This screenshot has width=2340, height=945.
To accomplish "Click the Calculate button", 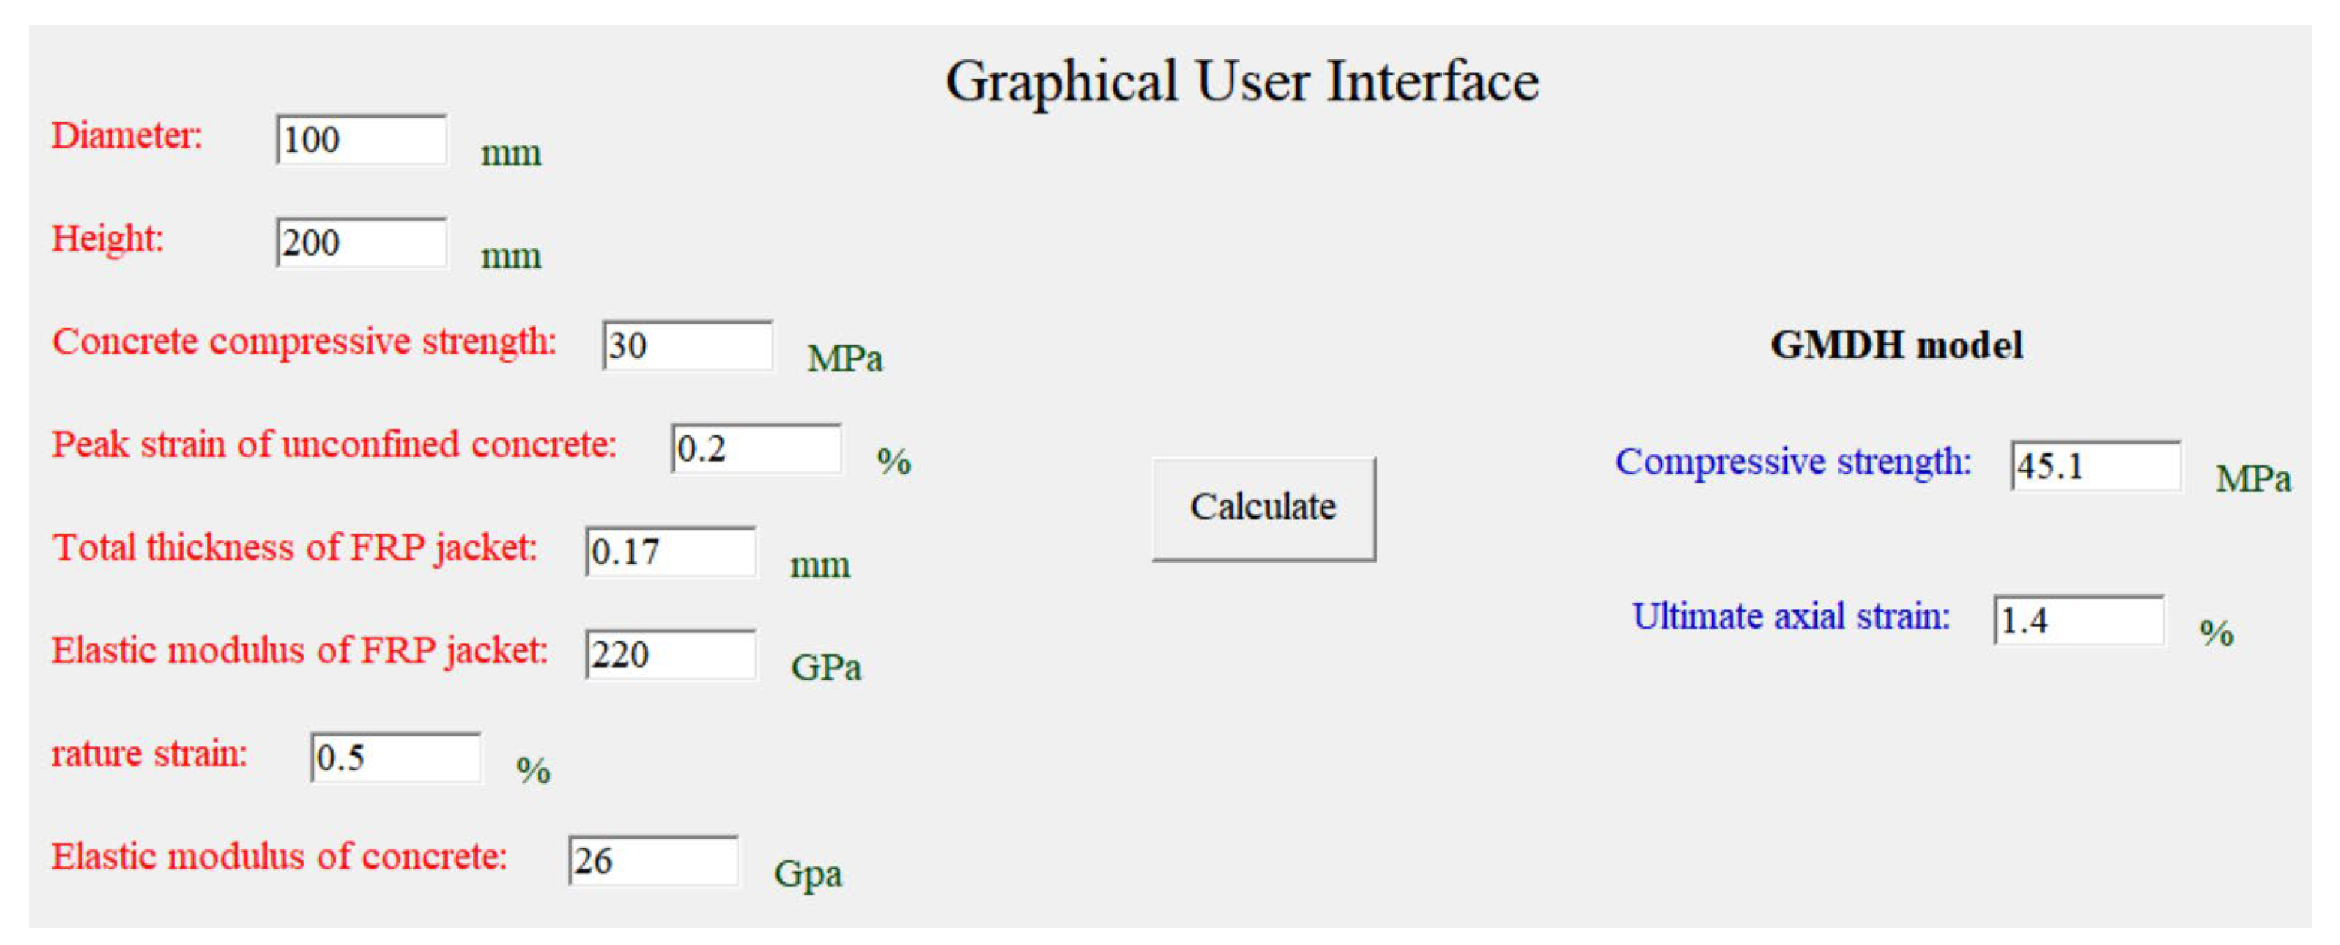I will point(1263,508).
